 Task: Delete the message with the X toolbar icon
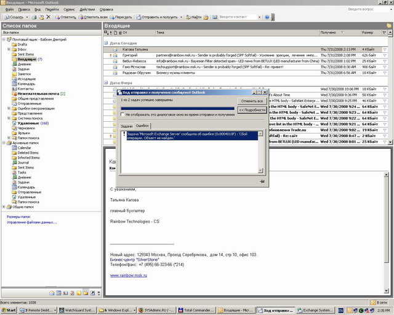(49, 17)
